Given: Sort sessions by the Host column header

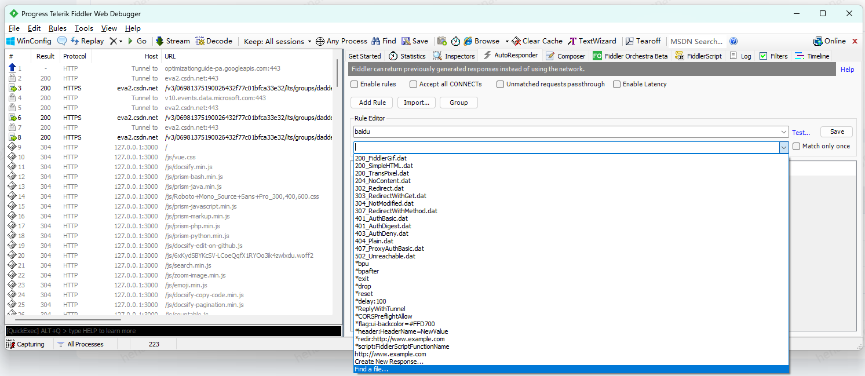Looking at the screenshot, I should click(127, 56).
